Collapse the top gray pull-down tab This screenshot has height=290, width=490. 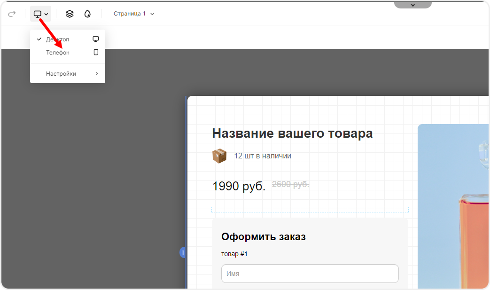click(413, 5)
